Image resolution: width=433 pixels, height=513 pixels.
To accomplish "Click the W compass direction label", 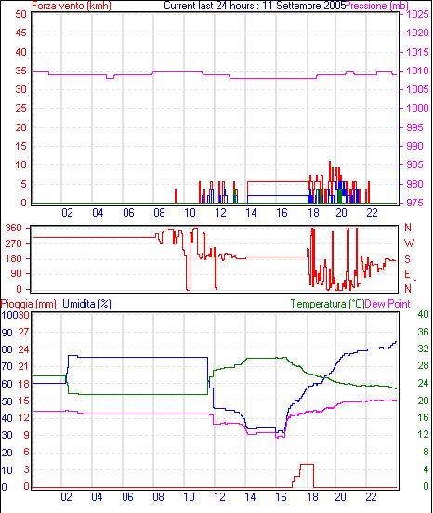I will point(409,243).
